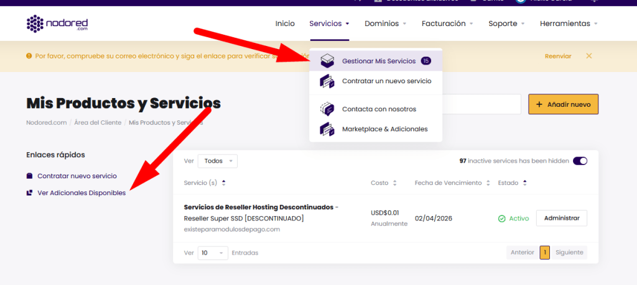Select page 1 in pagination
The image size is (637, 285).
[x=545, y=253]
